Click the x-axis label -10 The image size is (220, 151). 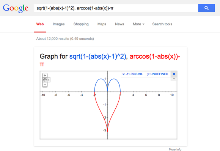[43, 95]
